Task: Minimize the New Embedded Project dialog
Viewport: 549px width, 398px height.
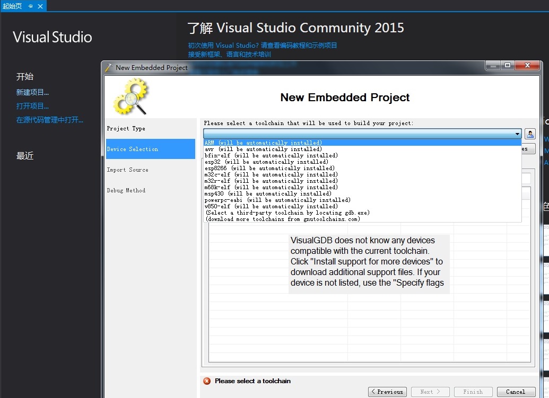Action: 493,65
